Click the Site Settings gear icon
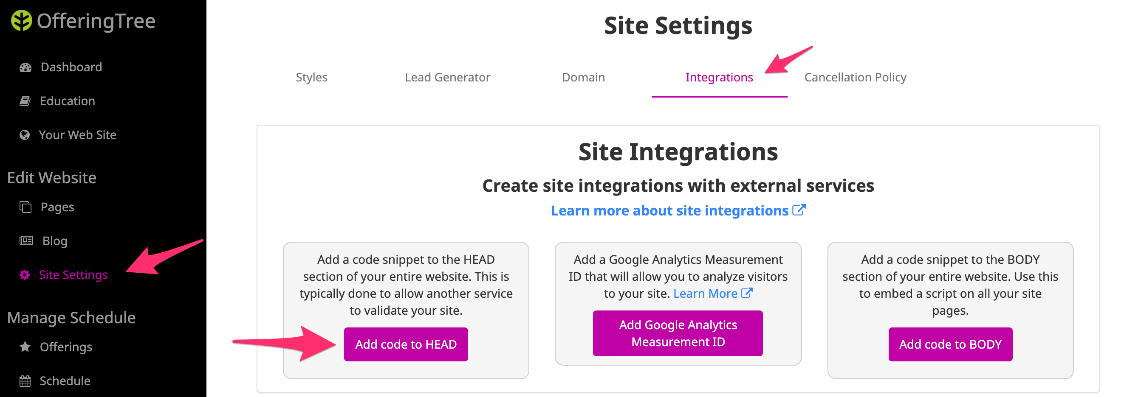This screenshot has width=1124, height=397. coord(25,275)
